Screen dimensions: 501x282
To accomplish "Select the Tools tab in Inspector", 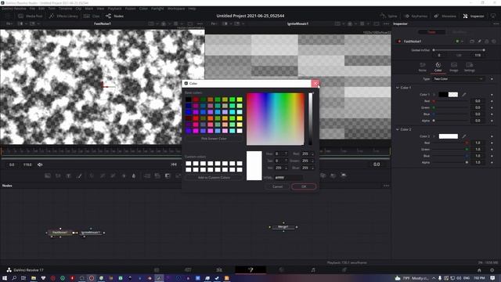I will click(x=431, y=32).
